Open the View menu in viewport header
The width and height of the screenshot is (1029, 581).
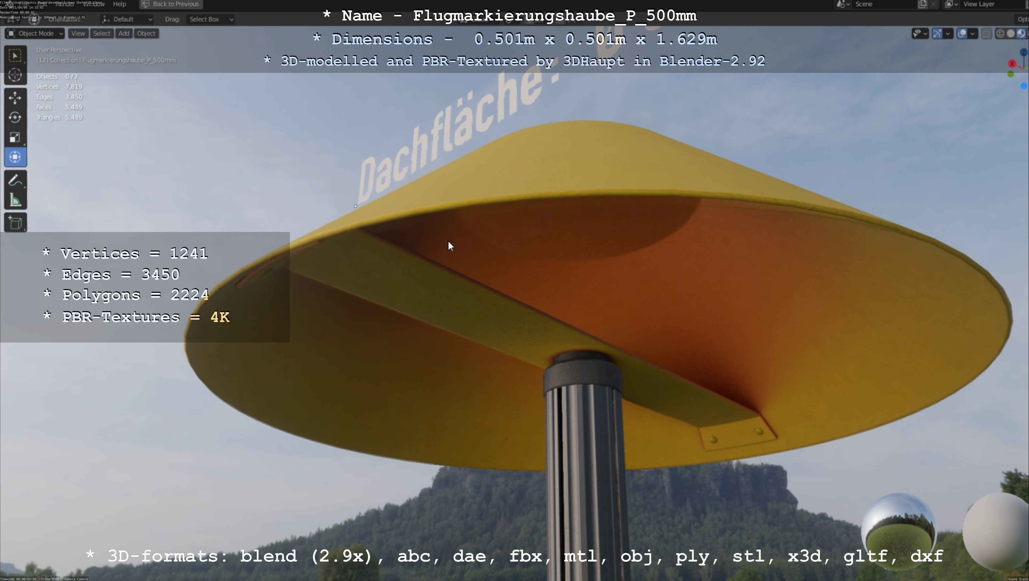click(x=78, y=33)
